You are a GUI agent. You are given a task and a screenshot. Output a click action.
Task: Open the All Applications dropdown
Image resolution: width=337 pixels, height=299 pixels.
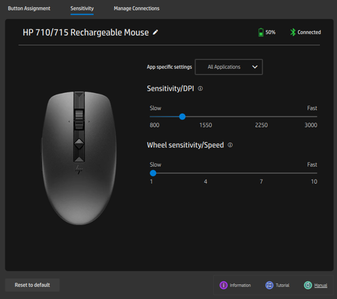pyautogui.click(x=228, y=67)
